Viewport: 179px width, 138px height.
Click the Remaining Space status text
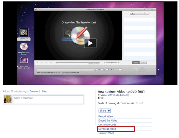coord(70,73)
